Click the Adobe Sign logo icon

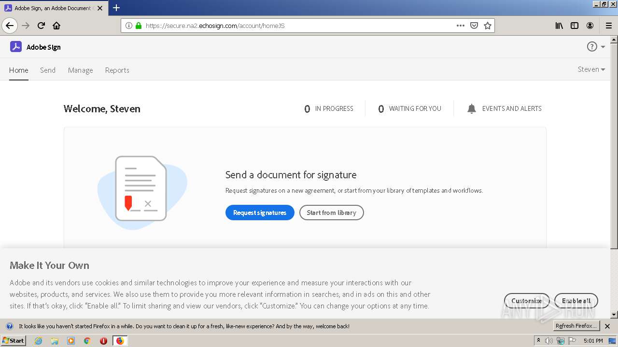(16, 47)
